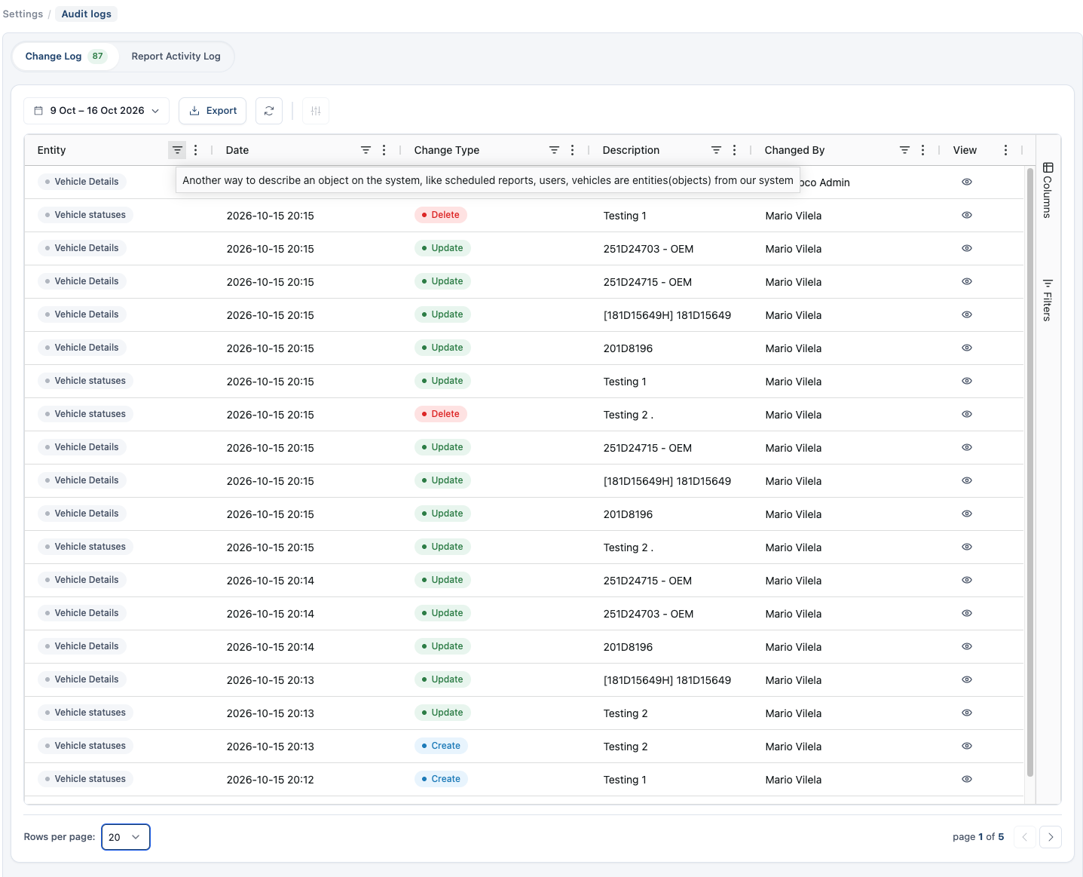Sort by the Description column header
The image size is (1083, 877).
[631, 150]
